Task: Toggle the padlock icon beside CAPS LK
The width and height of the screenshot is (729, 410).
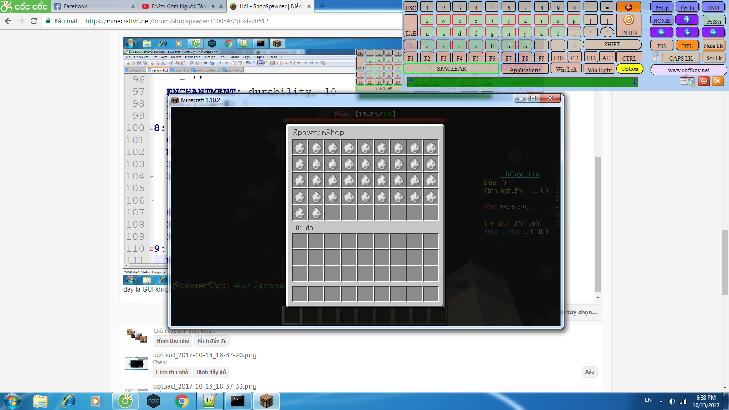Action: point(655,57)
